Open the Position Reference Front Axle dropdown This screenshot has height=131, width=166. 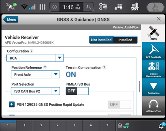pyautogui.click(x=35, y=74)
